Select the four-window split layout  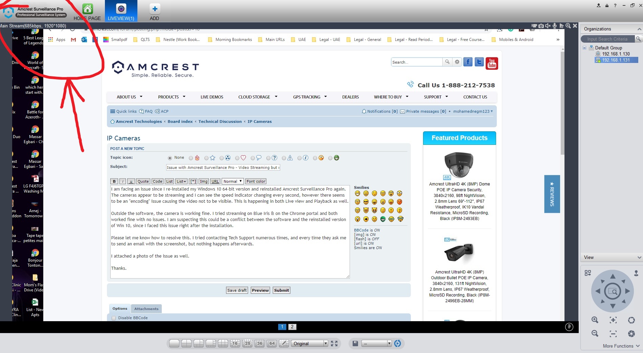[186, 344]
